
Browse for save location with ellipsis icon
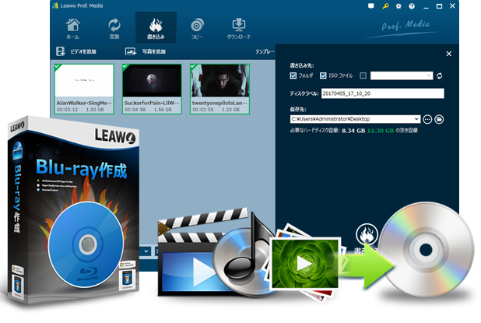click(x=427, y=119)
